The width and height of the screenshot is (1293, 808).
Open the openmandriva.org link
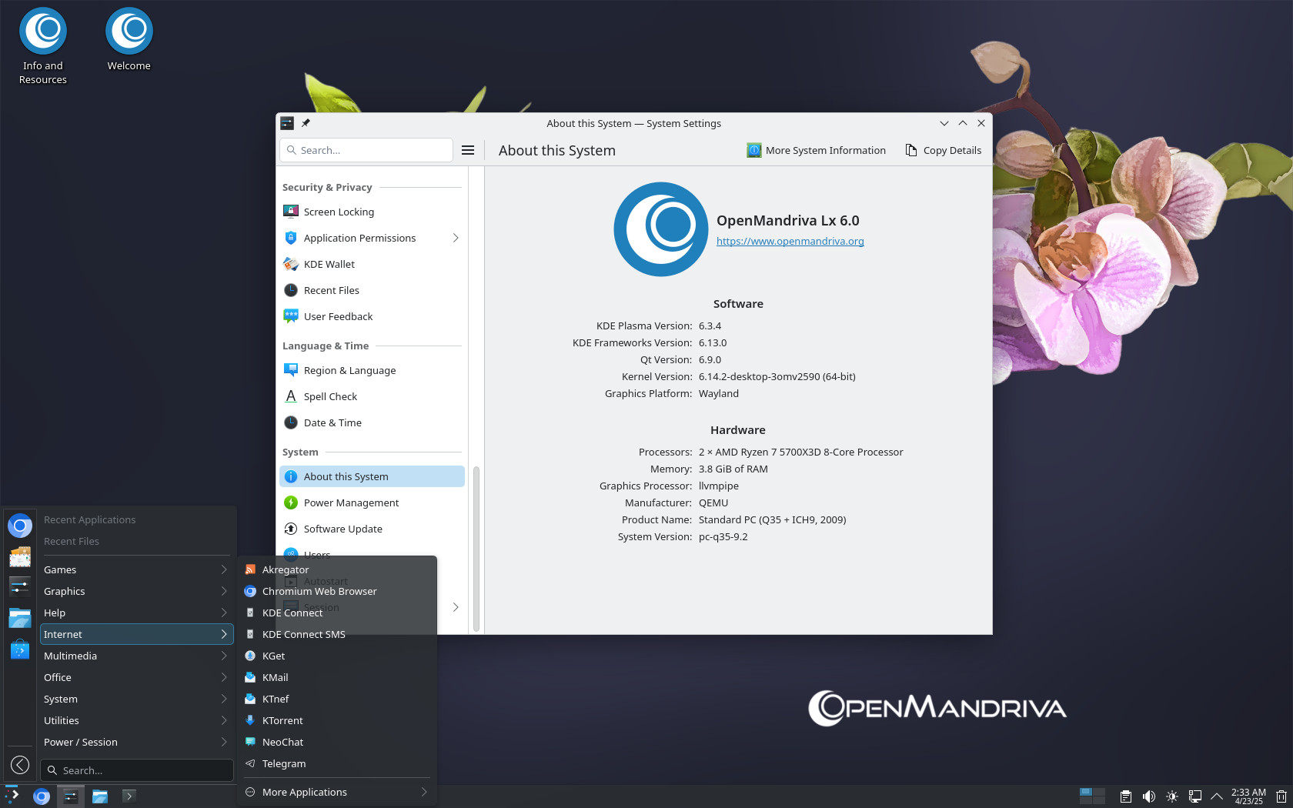tap(790, 241)
